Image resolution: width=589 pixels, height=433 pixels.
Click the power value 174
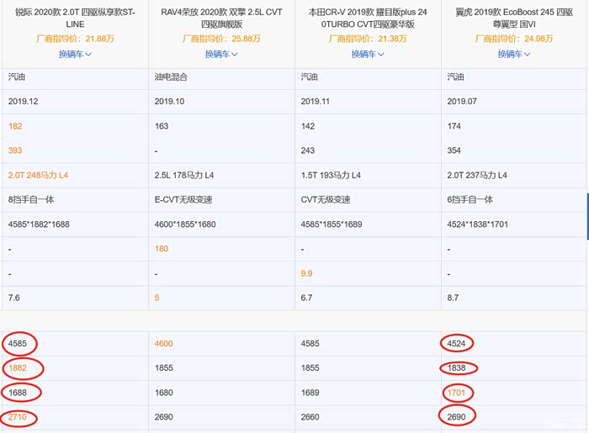454,126
